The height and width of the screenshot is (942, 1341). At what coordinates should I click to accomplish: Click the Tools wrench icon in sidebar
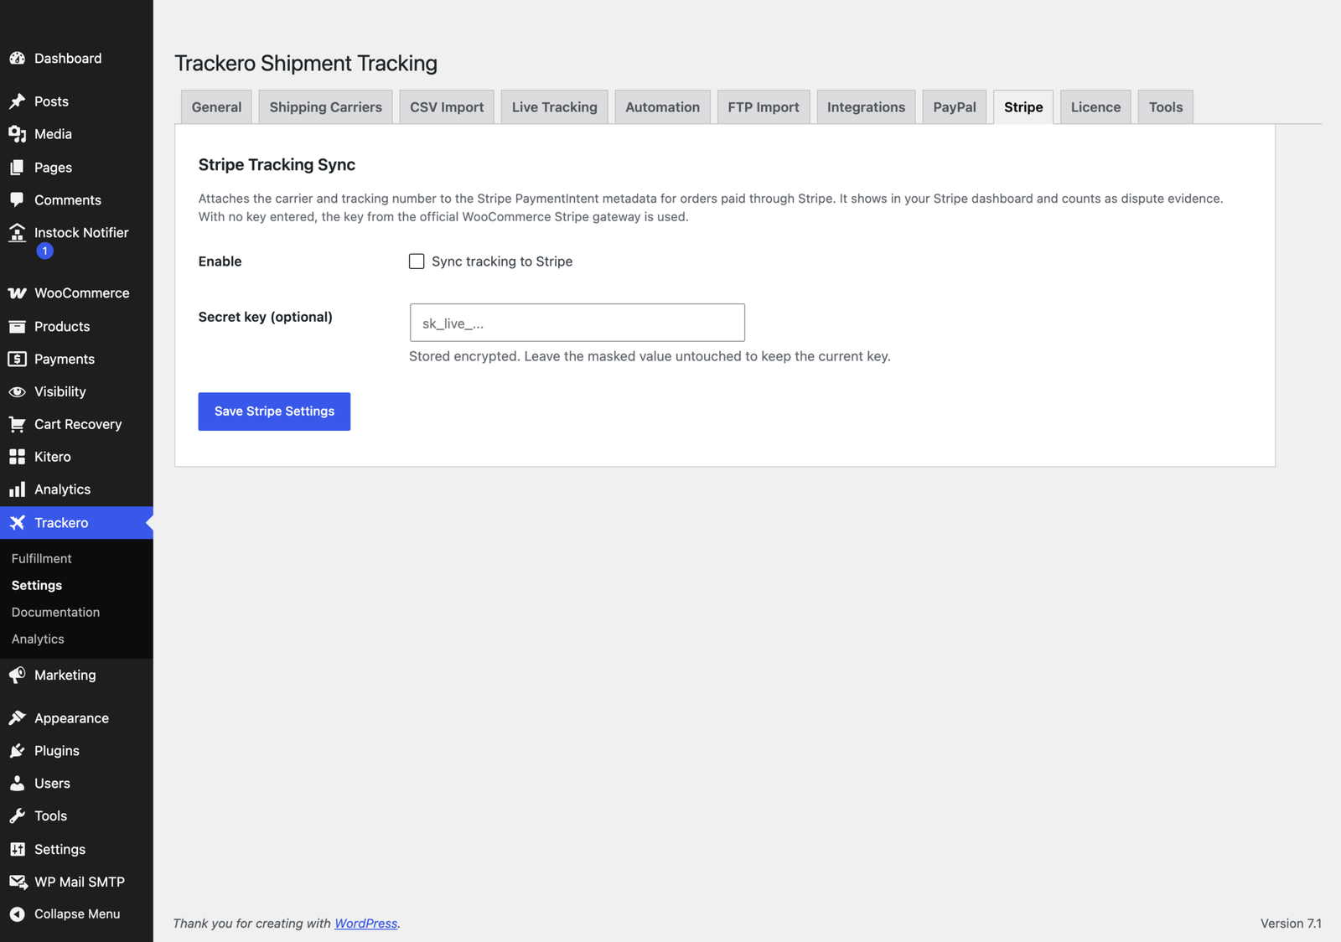point(17,816)
